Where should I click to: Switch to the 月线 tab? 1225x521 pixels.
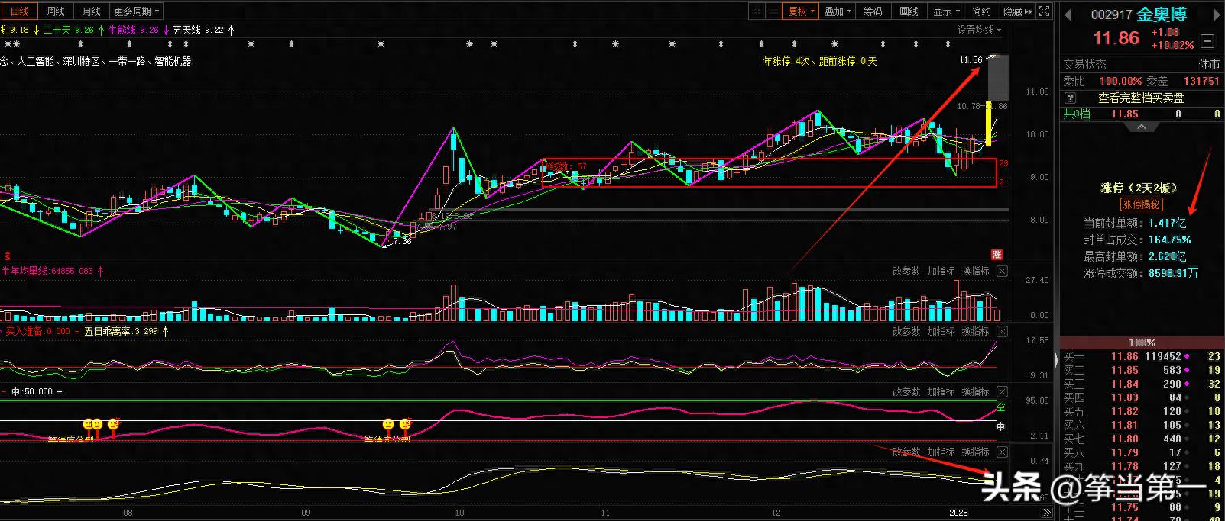click(92, 11)
